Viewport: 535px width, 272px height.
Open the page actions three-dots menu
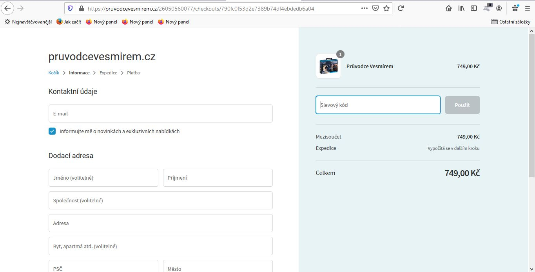(364, 8)
